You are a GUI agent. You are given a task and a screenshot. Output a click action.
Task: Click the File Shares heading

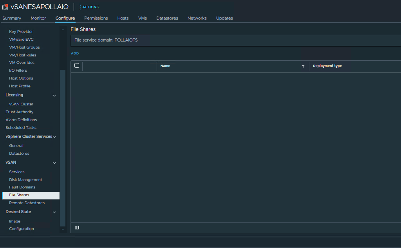83,29
